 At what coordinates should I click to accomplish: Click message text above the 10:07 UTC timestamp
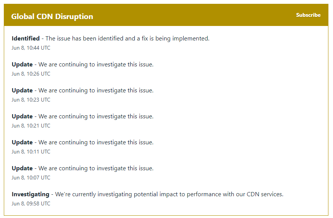pyautogui.click(x=96, y=168)
